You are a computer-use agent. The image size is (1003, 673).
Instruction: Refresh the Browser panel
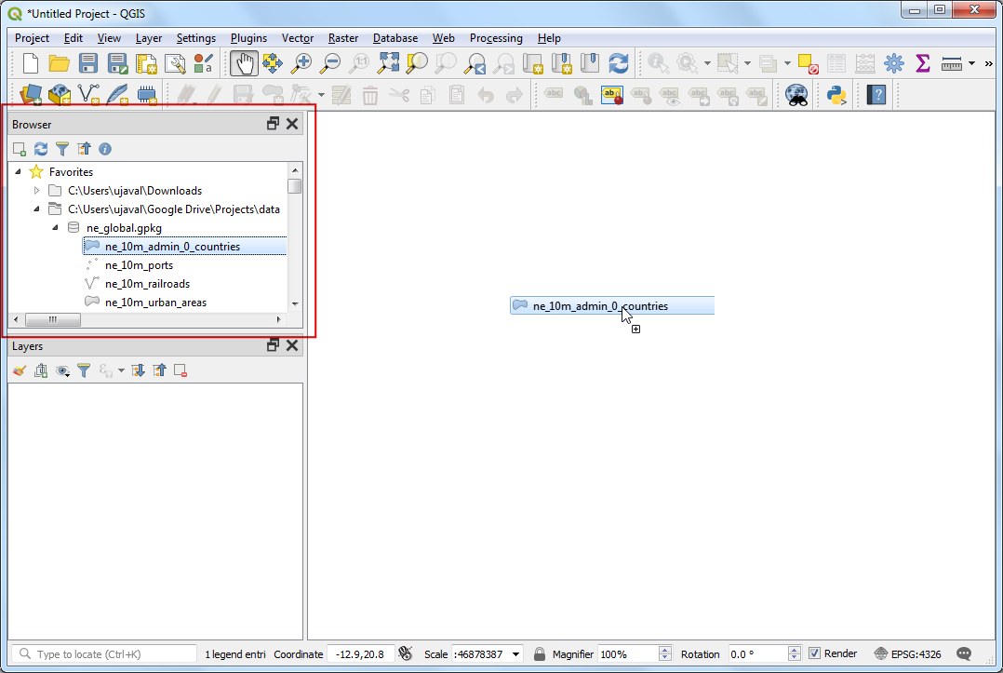(x=40, y=149)
